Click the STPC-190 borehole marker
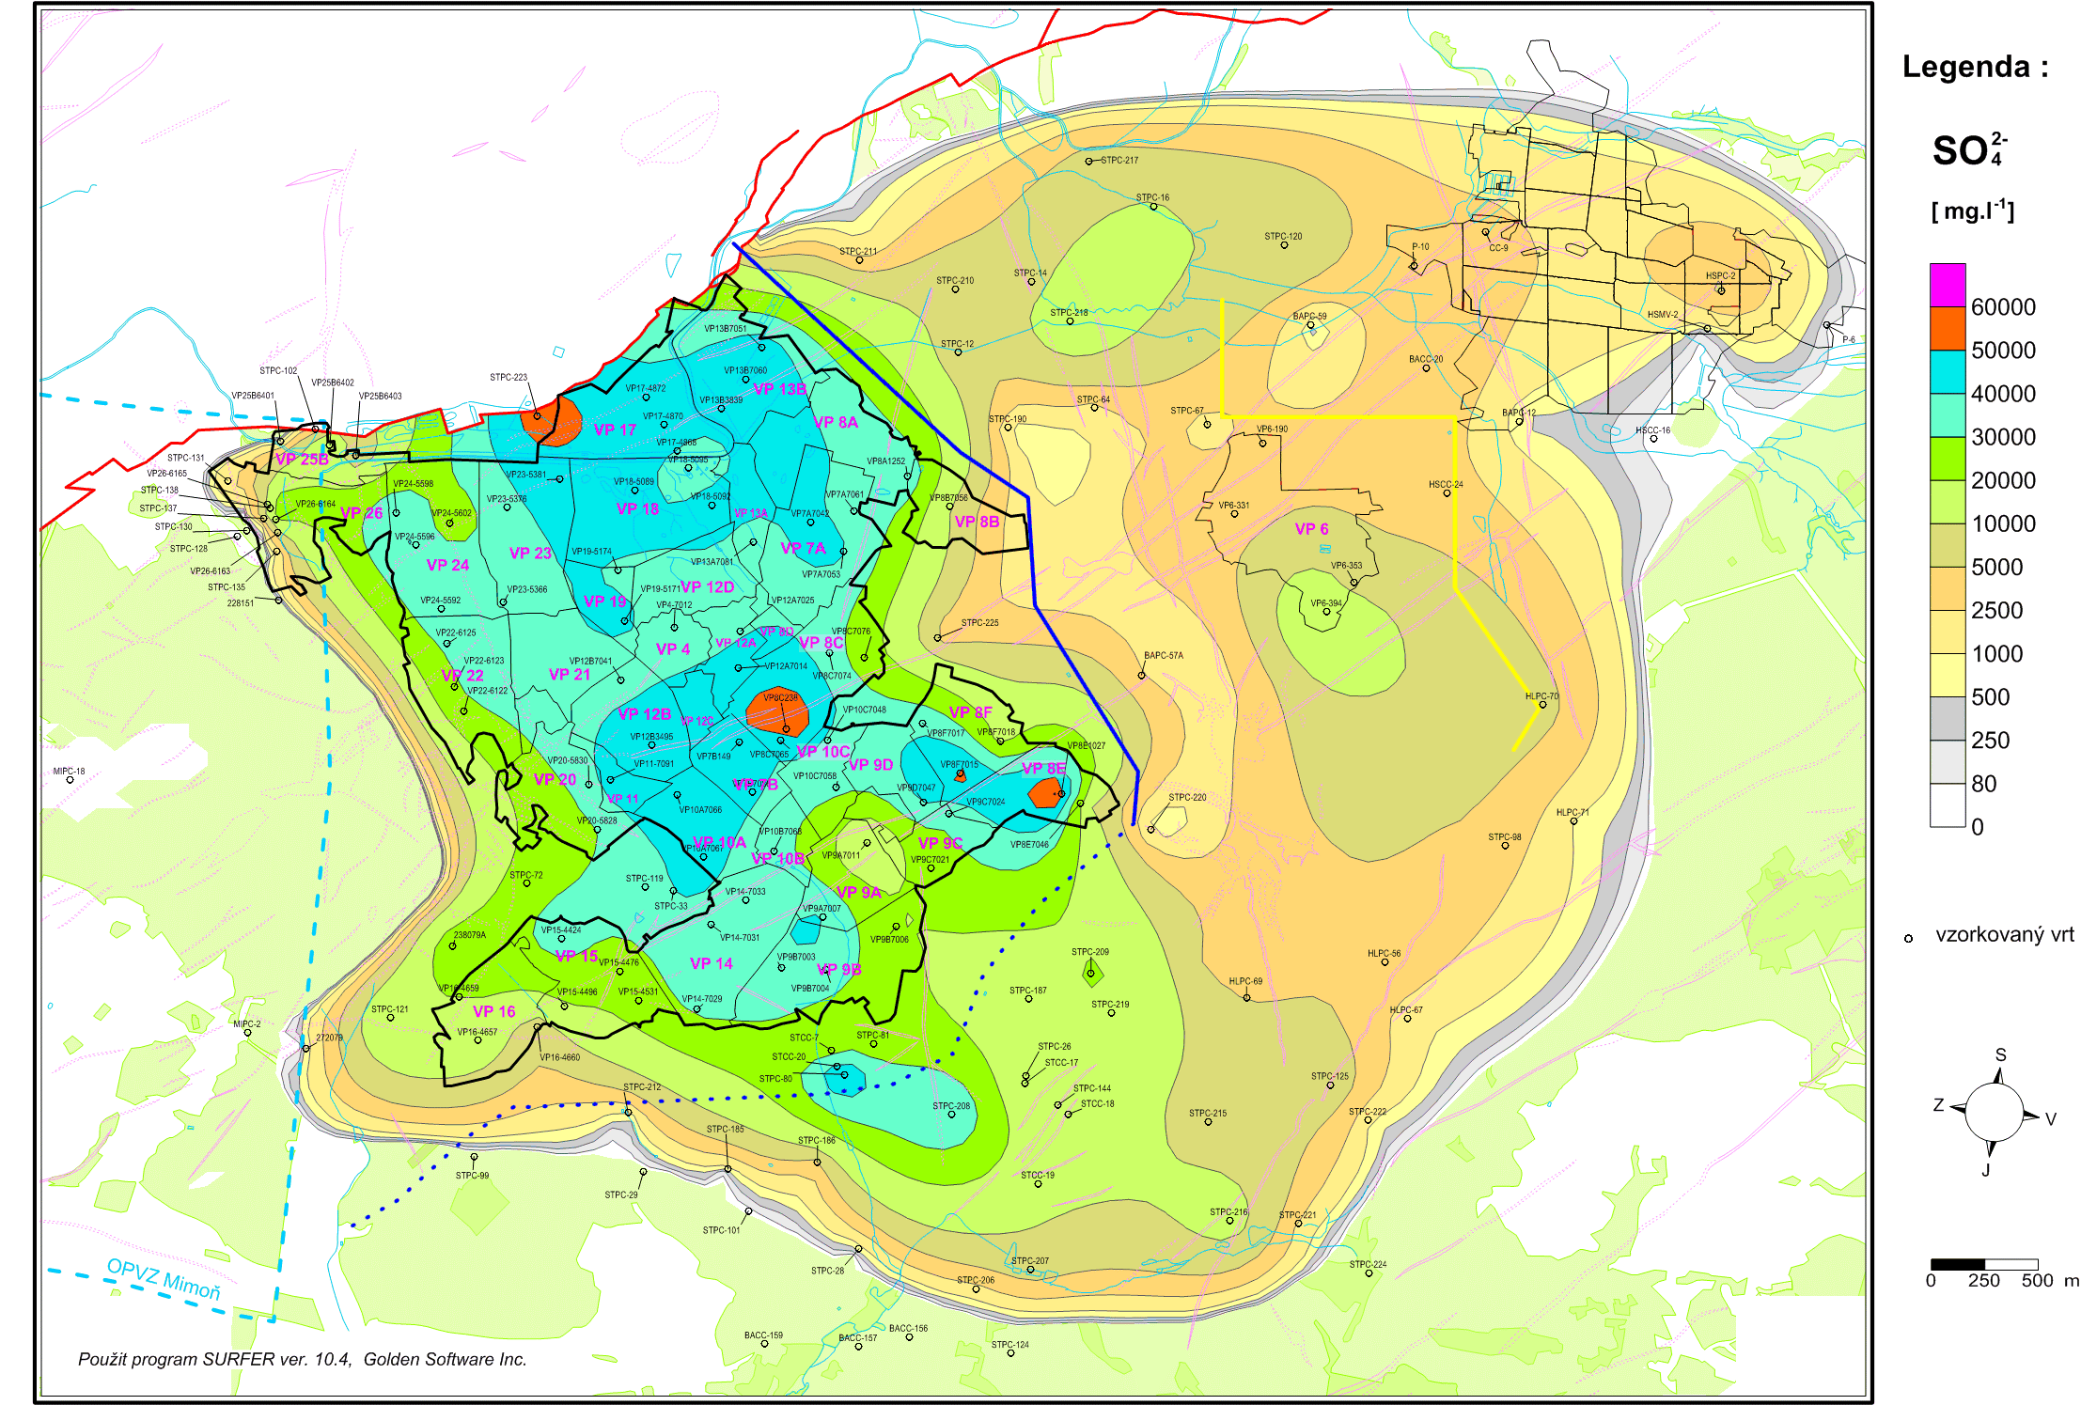 1008,428
